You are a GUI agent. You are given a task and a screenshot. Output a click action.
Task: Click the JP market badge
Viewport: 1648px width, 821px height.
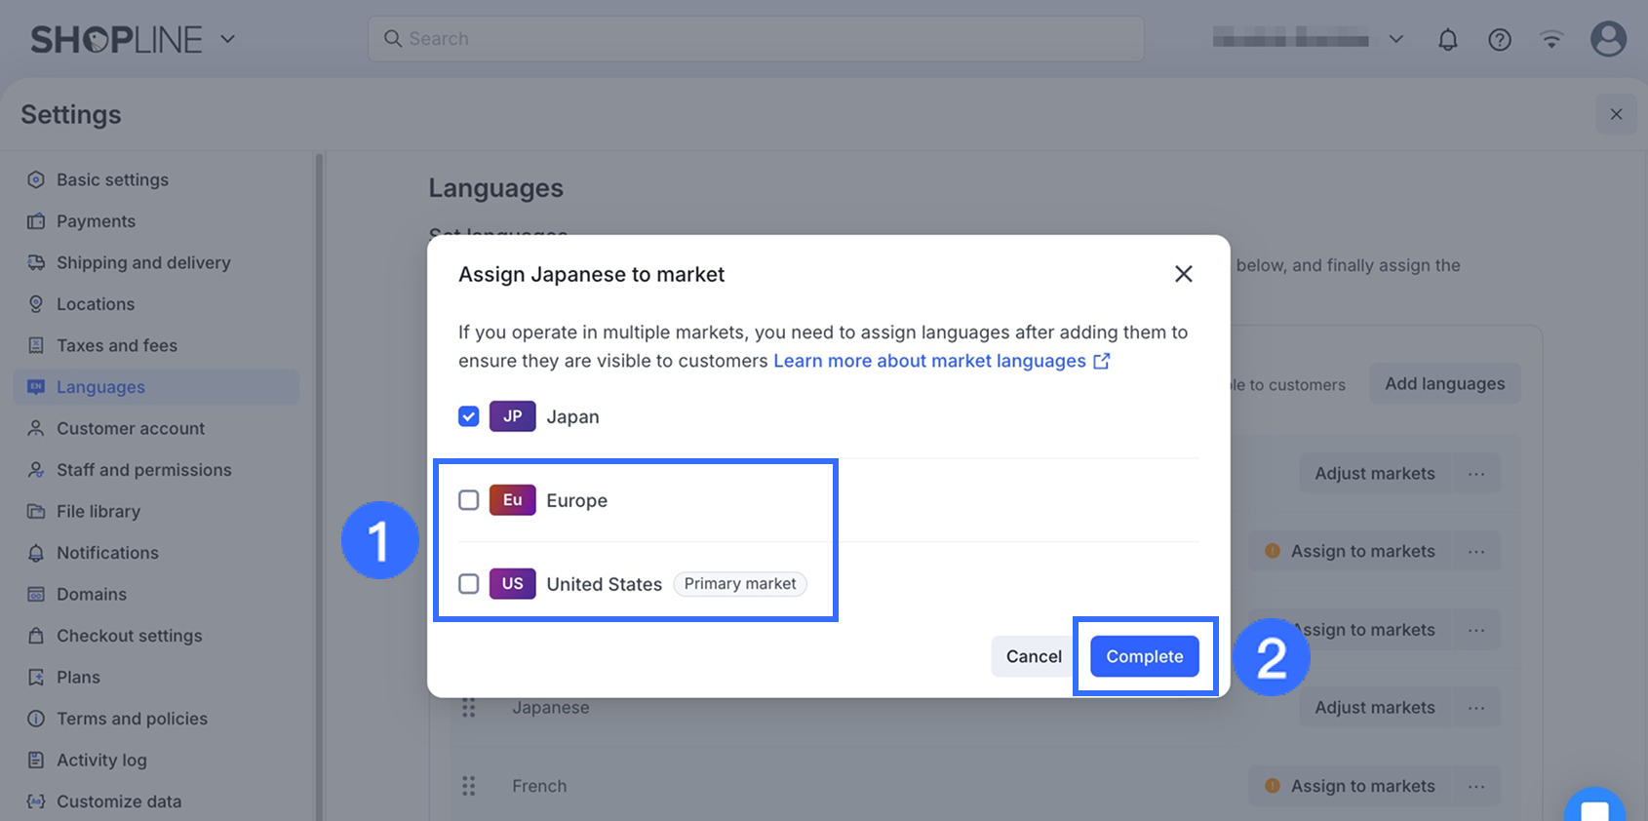[513, 416]
